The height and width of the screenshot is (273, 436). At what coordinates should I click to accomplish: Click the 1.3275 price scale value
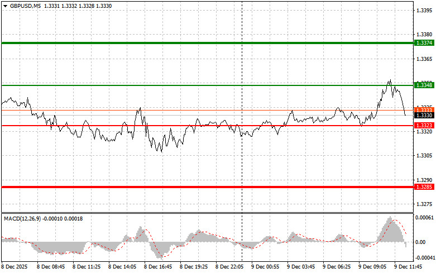click(x=424, y=204)
